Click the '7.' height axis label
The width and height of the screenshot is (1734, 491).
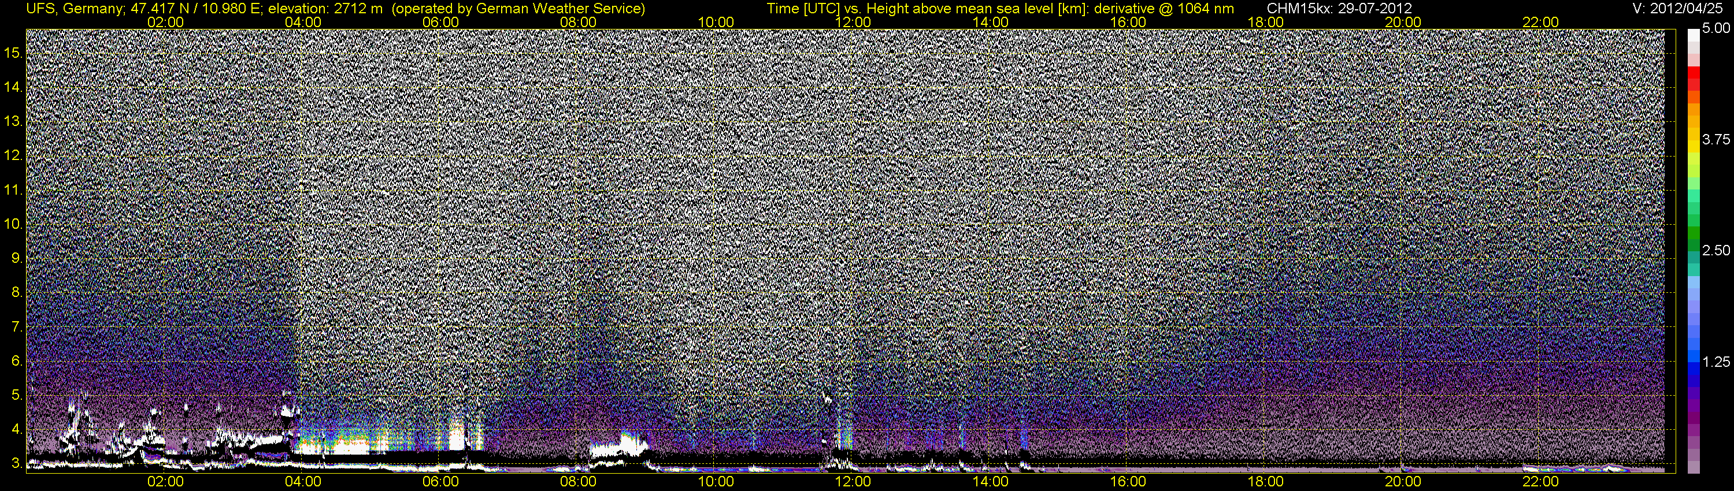[x=17, y=327]
